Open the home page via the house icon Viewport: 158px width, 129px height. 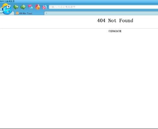tap(38, 7)
